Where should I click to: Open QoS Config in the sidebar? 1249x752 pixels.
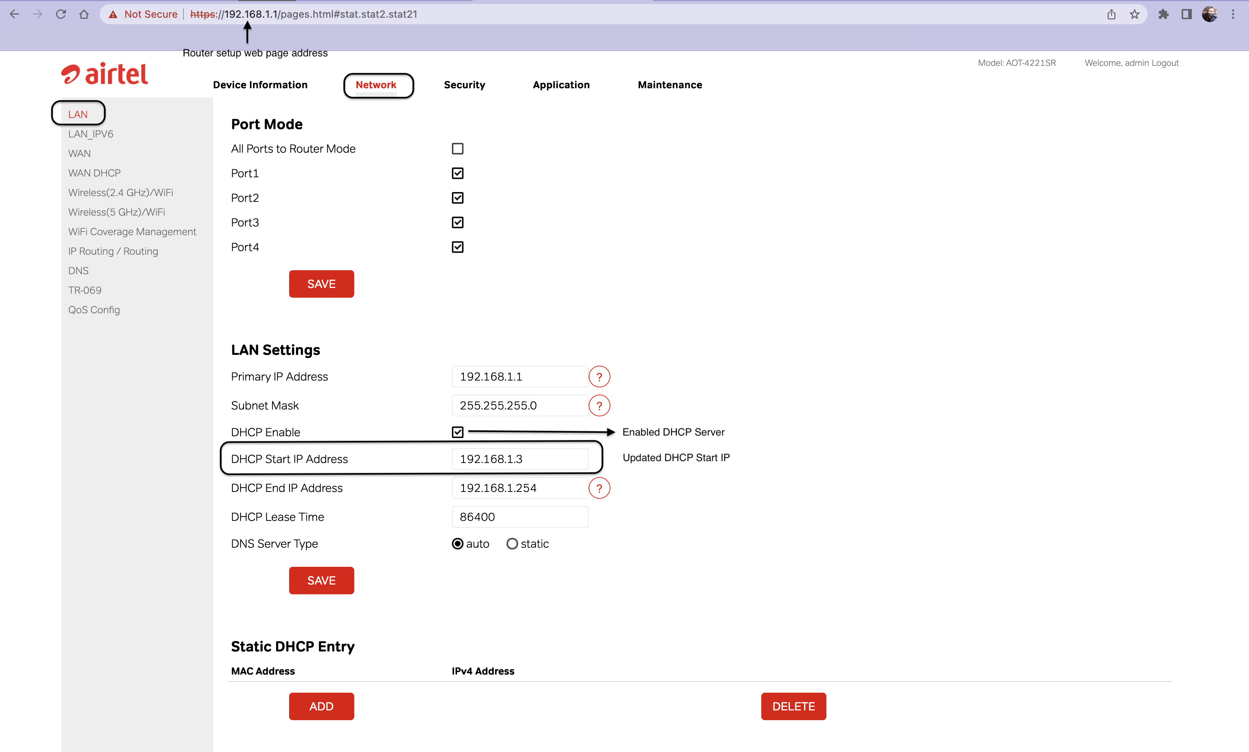click(x=94, y=310)
